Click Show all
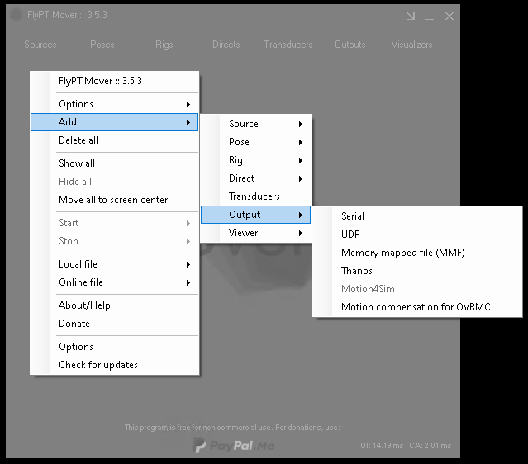The width and height of the screenshot is (528, 464). tap(114, 163)
